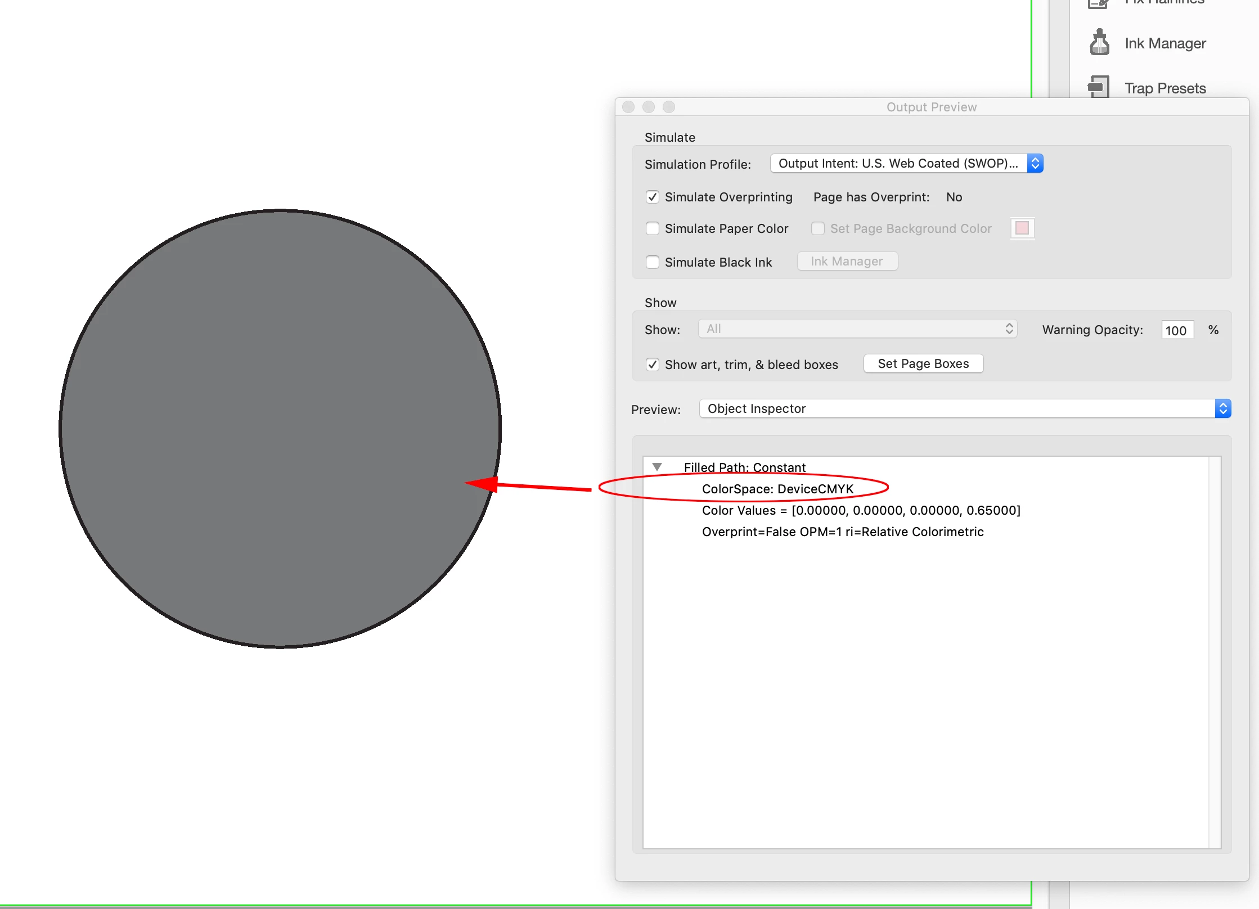Screen dimensions: 1259x909
Task: Click the Ink Manager button in dialog
Action: tap(847, 261)
